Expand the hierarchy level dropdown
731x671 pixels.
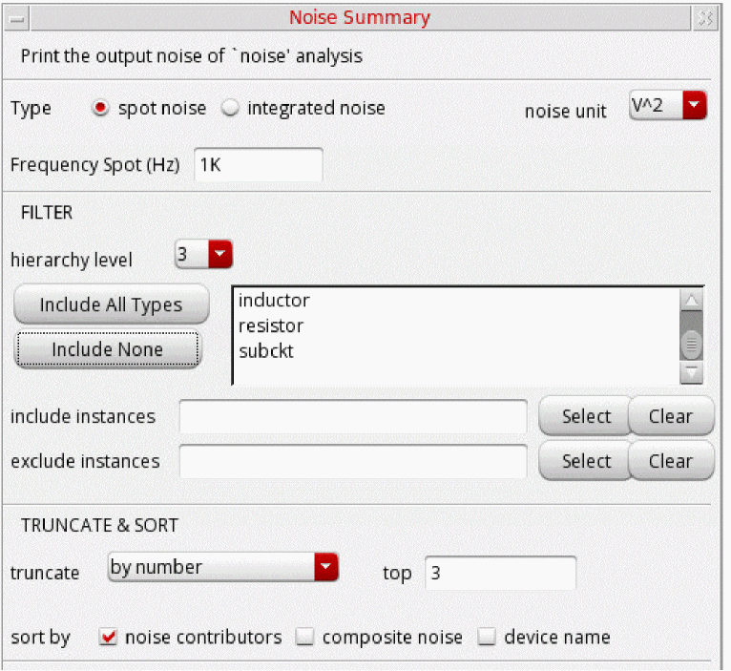tap(203, 256)
